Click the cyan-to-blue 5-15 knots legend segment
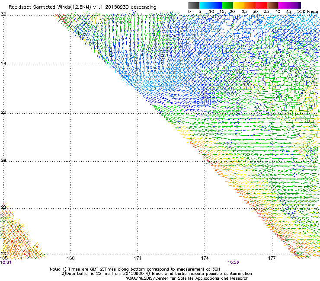Screen dimensions: 320x281 pyautogui.click(x=211, y=5)
